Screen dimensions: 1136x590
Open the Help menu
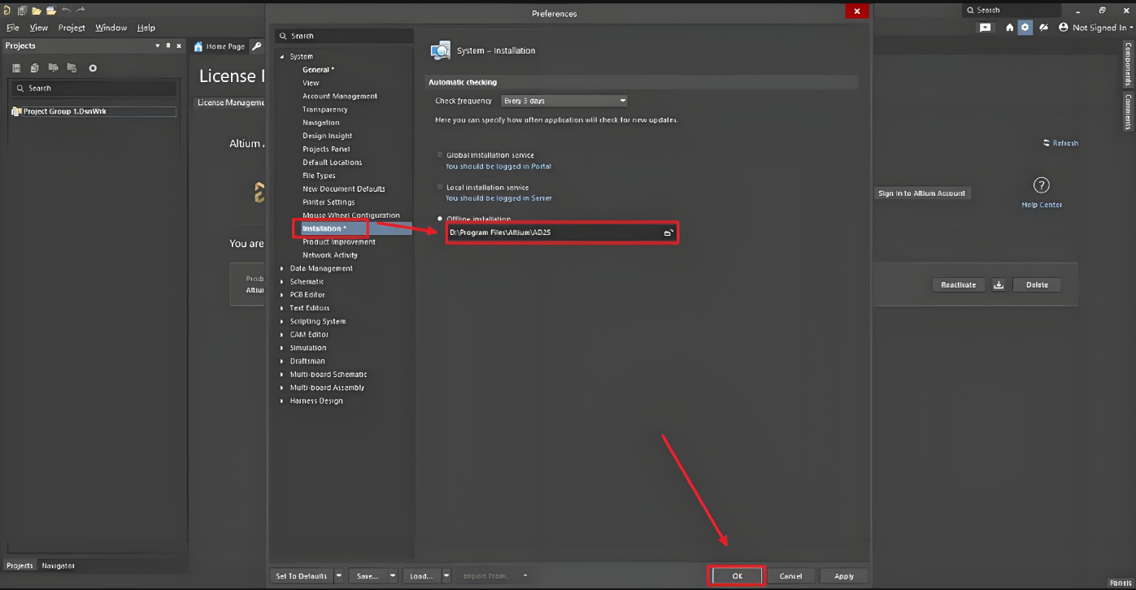(146, 28)
